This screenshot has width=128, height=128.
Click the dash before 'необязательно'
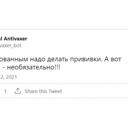tap(4, 68)
